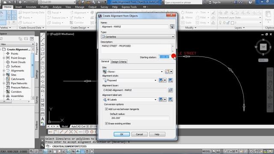Viewport: 274px width, 154px height.
Task: Close the command line with X icon
Action: [42, 140]
